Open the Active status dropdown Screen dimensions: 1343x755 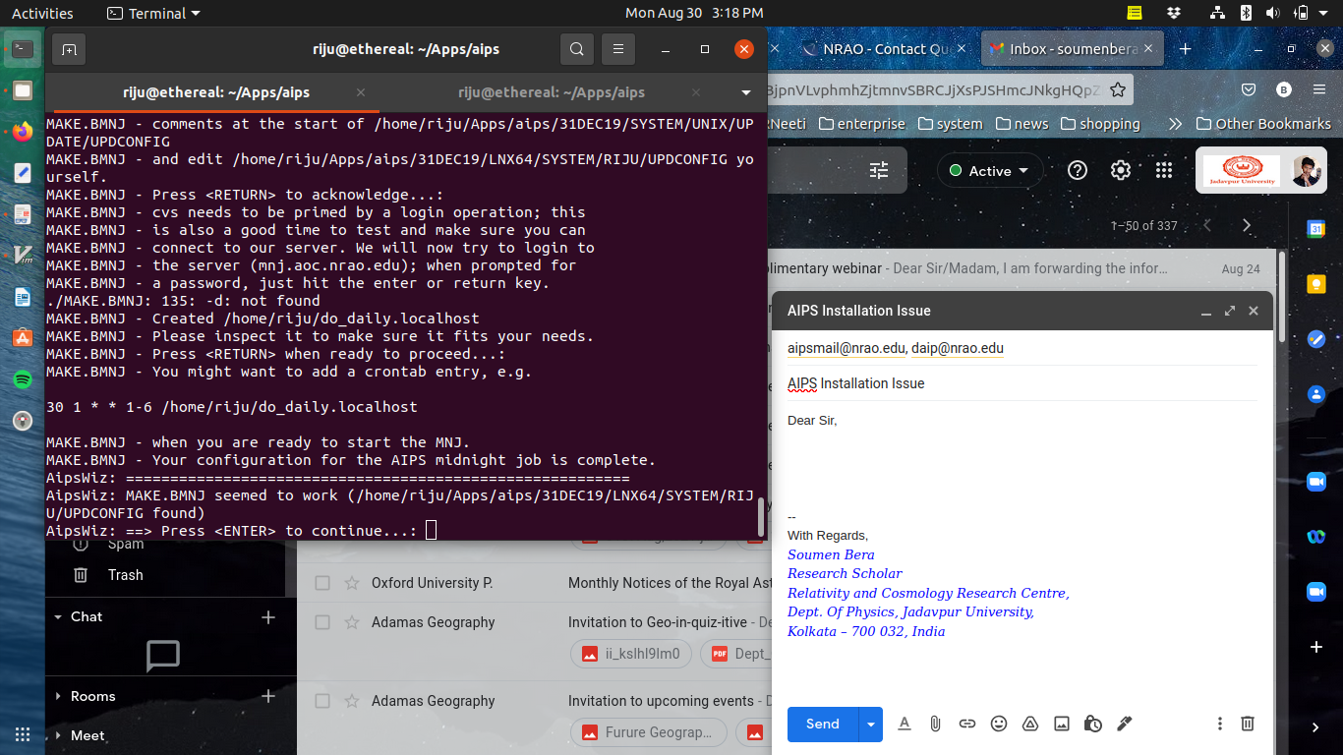click(x=989, y=170)
